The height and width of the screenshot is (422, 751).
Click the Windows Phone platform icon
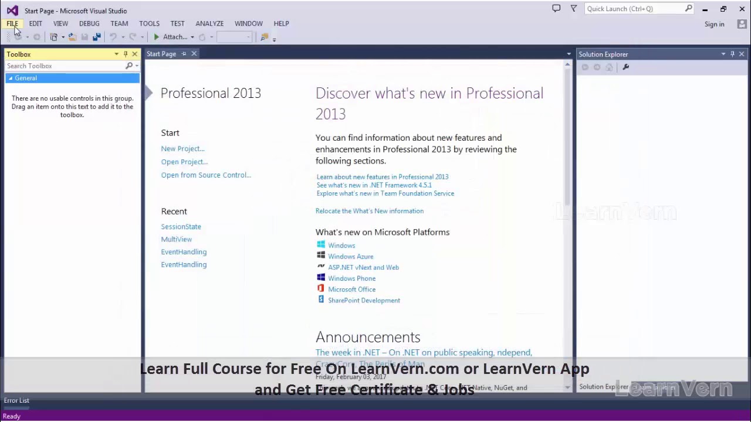(x=321, y=278)
